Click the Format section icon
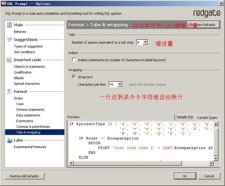The height and width of the screenshot is (186, 225). pos(9,91)
